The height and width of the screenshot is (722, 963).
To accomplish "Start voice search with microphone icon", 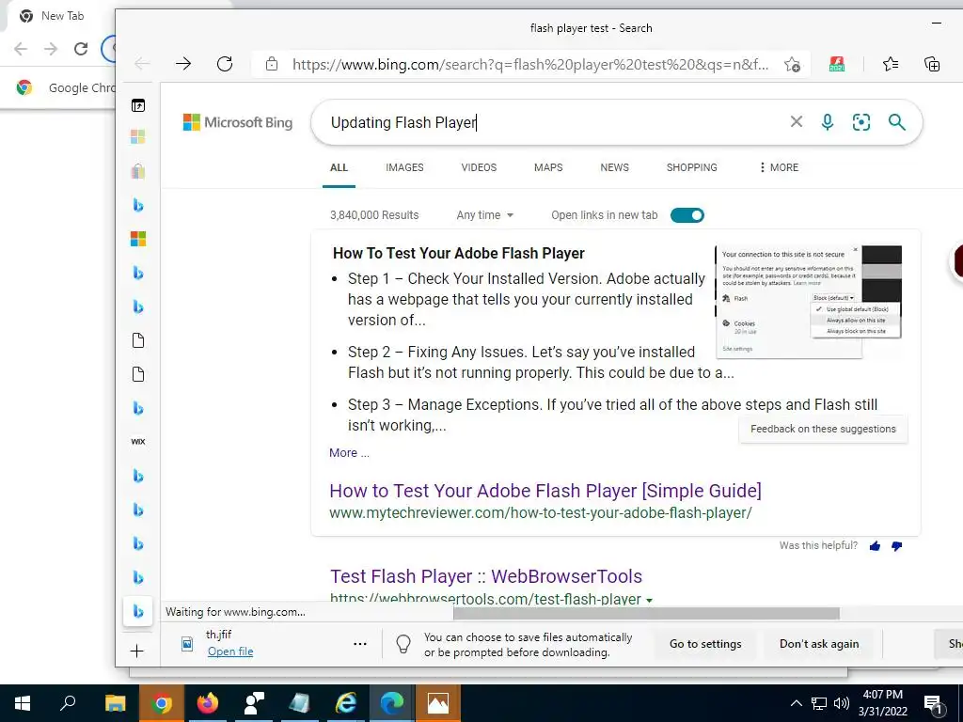I will [x=828, y=122].
